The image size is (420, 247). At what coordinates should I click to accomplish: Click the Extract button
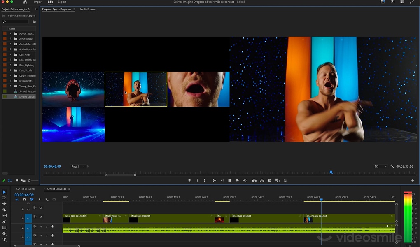[x=262, y=180]
